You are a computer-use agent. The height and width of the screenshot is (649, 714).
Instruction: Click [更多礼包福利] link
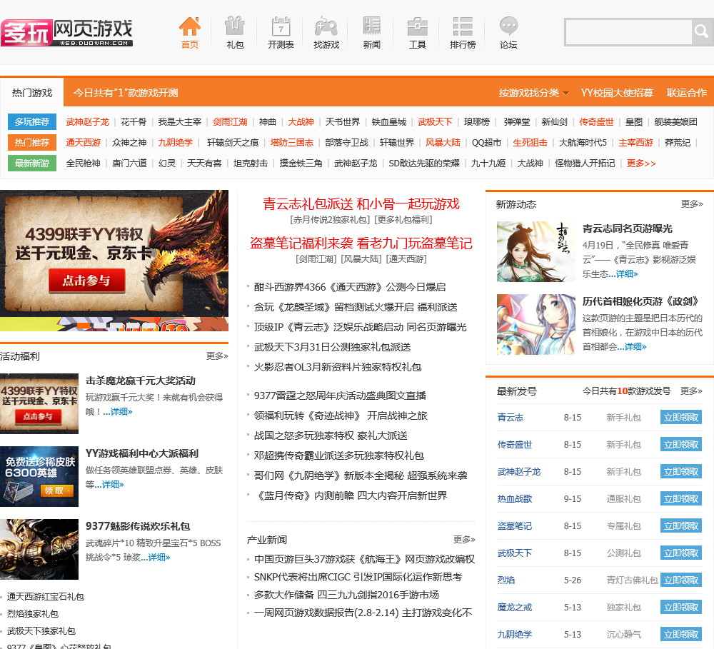click(403, 220)
